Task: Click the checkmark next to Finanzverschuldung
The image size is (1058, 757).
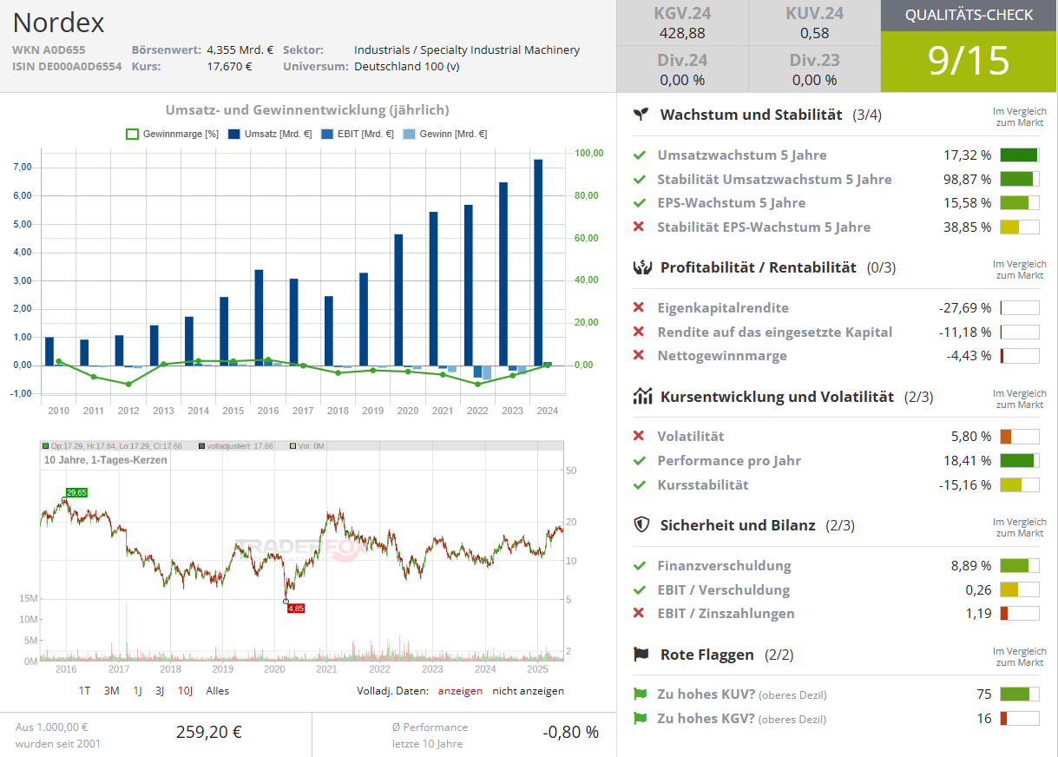Action: click(640, 565)
